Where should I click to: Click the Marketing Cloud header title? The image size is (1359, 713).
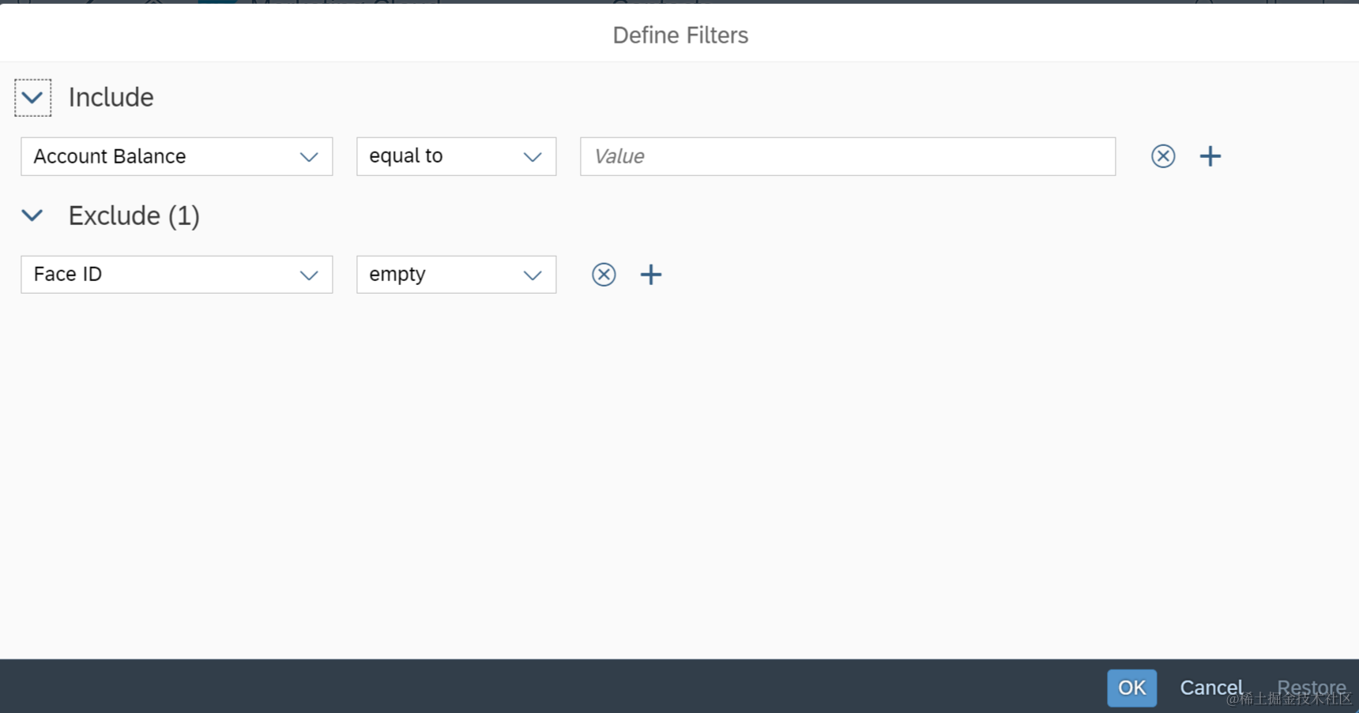[344, 4]
